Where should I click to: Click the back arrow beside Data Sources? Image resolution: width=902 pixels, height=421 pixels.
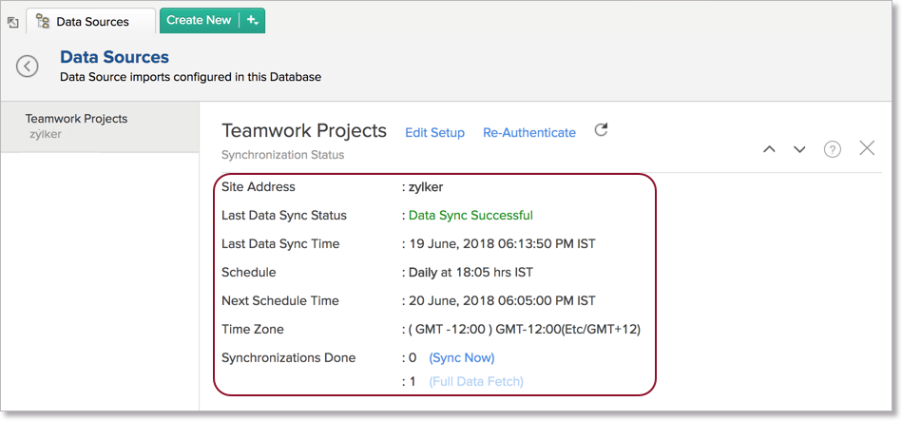click(x=27, y=67)
